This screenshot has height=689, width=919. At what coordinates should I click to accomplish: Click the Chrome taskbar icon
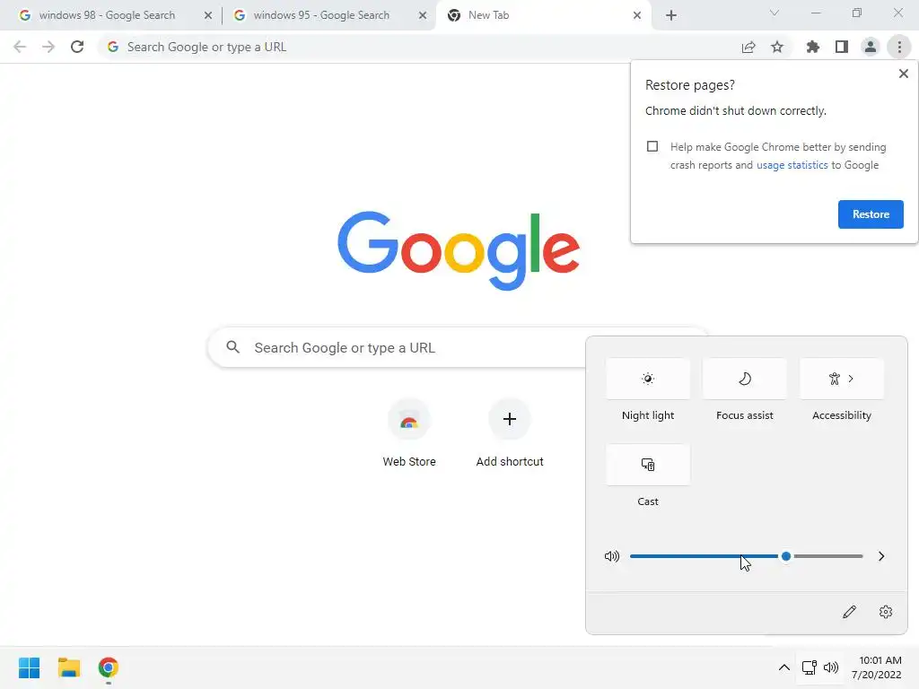(x=108, y=667)
